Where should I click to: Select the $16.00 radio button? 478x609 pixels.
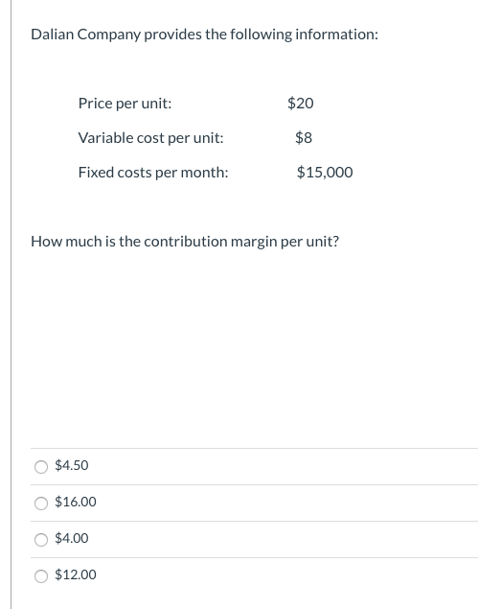coord(41,504)
